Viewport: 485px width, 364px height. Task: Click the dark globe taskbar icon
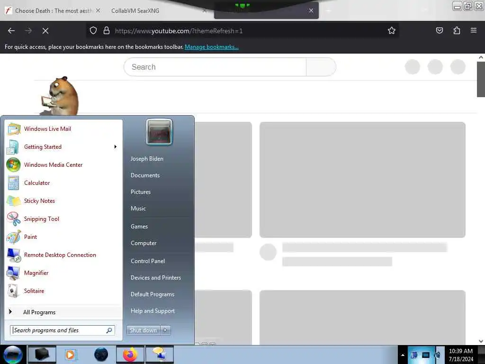point(101,355)
